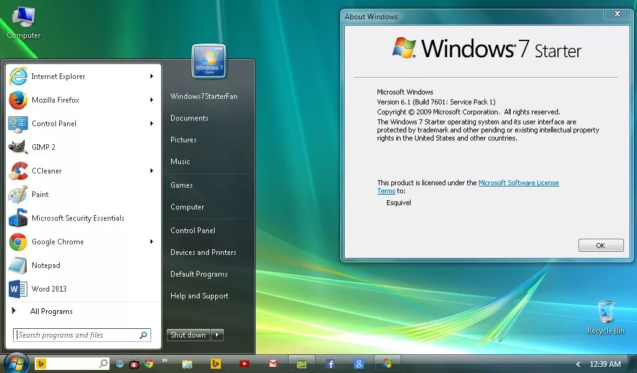The image size is (637, 373).
Task: Open Games from Start menu
Action: tap(182, 185)
